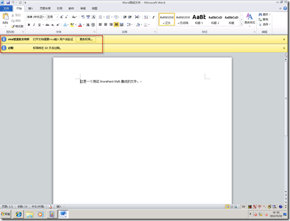
Task: Click the Sort A-Z icon
Action: click(x=146, y=17)
